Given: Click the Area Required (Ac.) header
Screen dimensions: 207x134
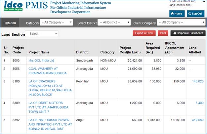Looking at the screenshot, I should point(153,48).
